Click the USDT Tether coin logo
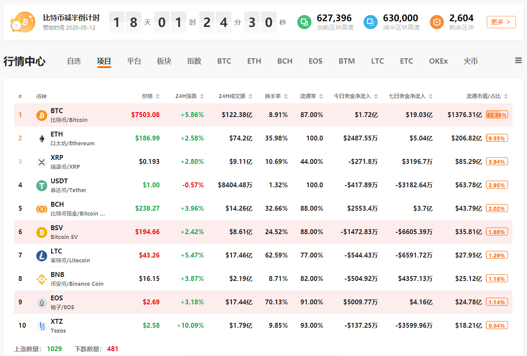The width and height of the screenshot is (527, 356). (42, 186)
